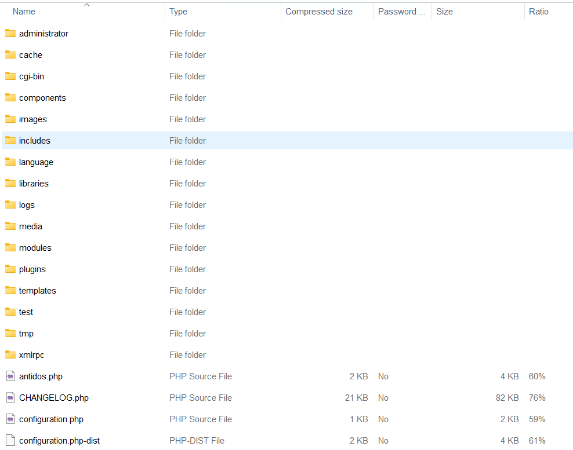The height and width of the screenshot is (450, 573).
Task: Select the language folder name
Action: tap(36, 162)
